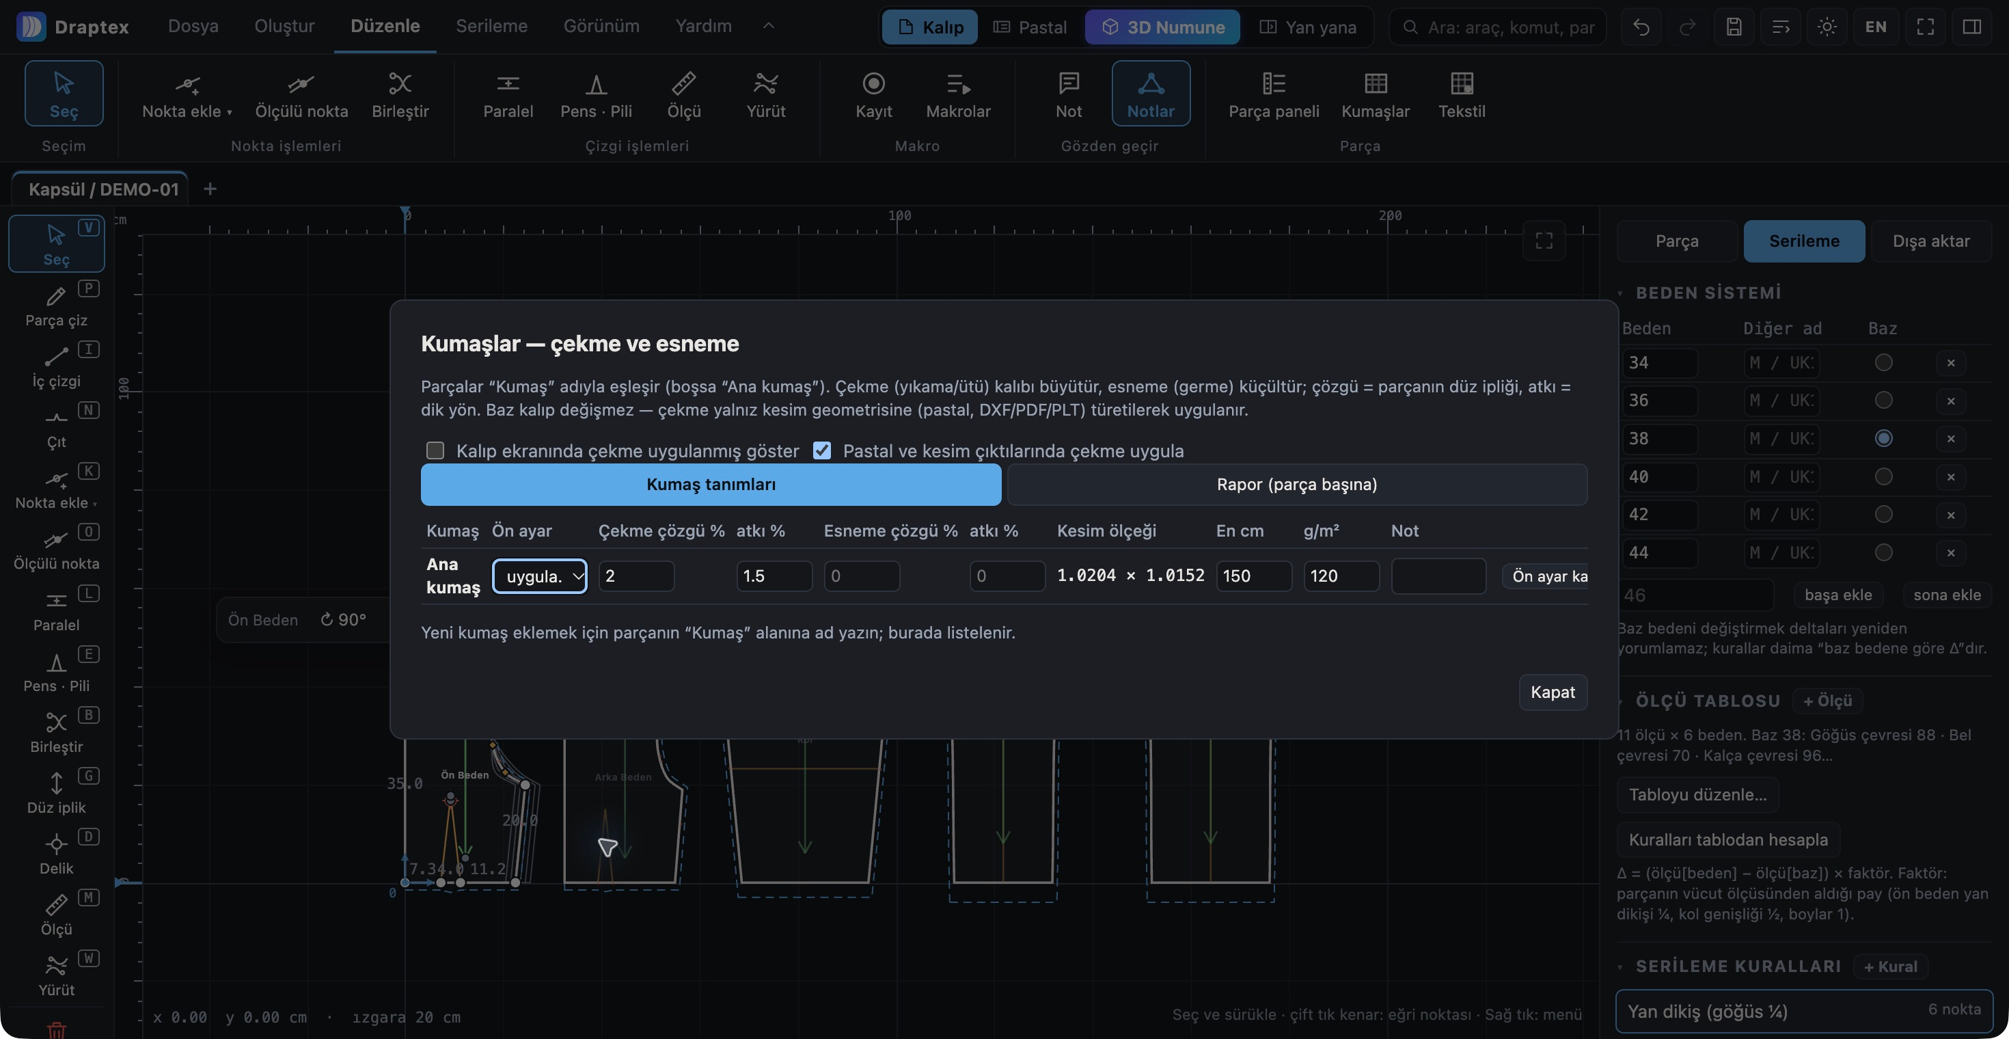Screen dimensions: 2009x1039
Task: Toggle the light/dark theme sun icon
Action: (x=1827, y=27)
